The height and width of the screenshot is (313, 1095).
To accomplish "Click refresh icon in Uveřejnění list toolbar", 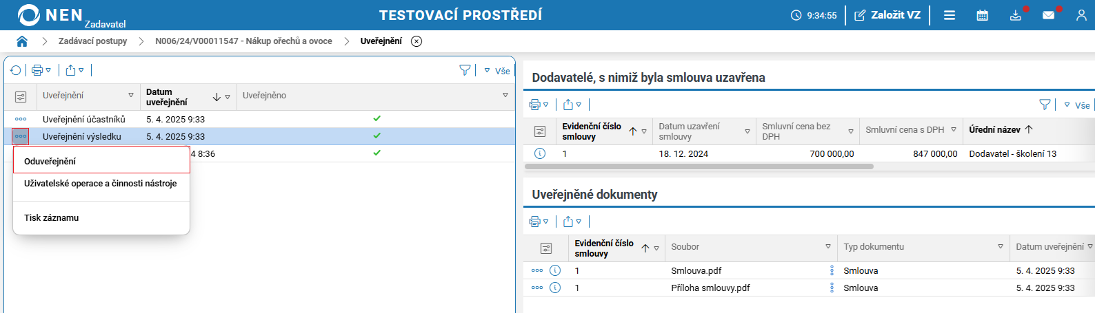I will pyautogui.click(x=15, y=70).
